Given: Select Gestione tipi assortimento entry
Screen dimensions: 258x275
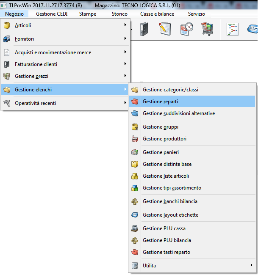Looking at the screenshot, I should [x=172, y=188].
